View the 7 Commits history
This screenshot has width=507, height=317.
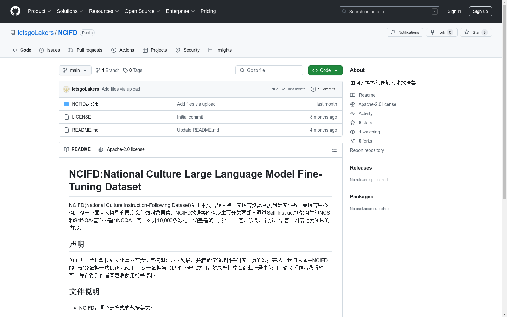(323, 89)
